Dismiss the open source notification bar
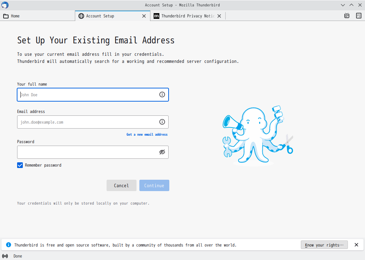 [x=356, y=245]
